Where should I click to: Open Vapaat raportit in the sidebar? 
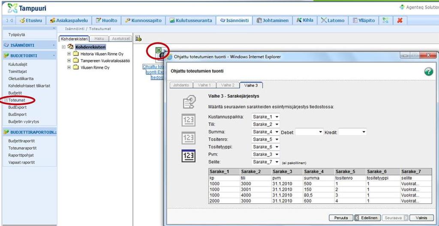pos(21,162)
